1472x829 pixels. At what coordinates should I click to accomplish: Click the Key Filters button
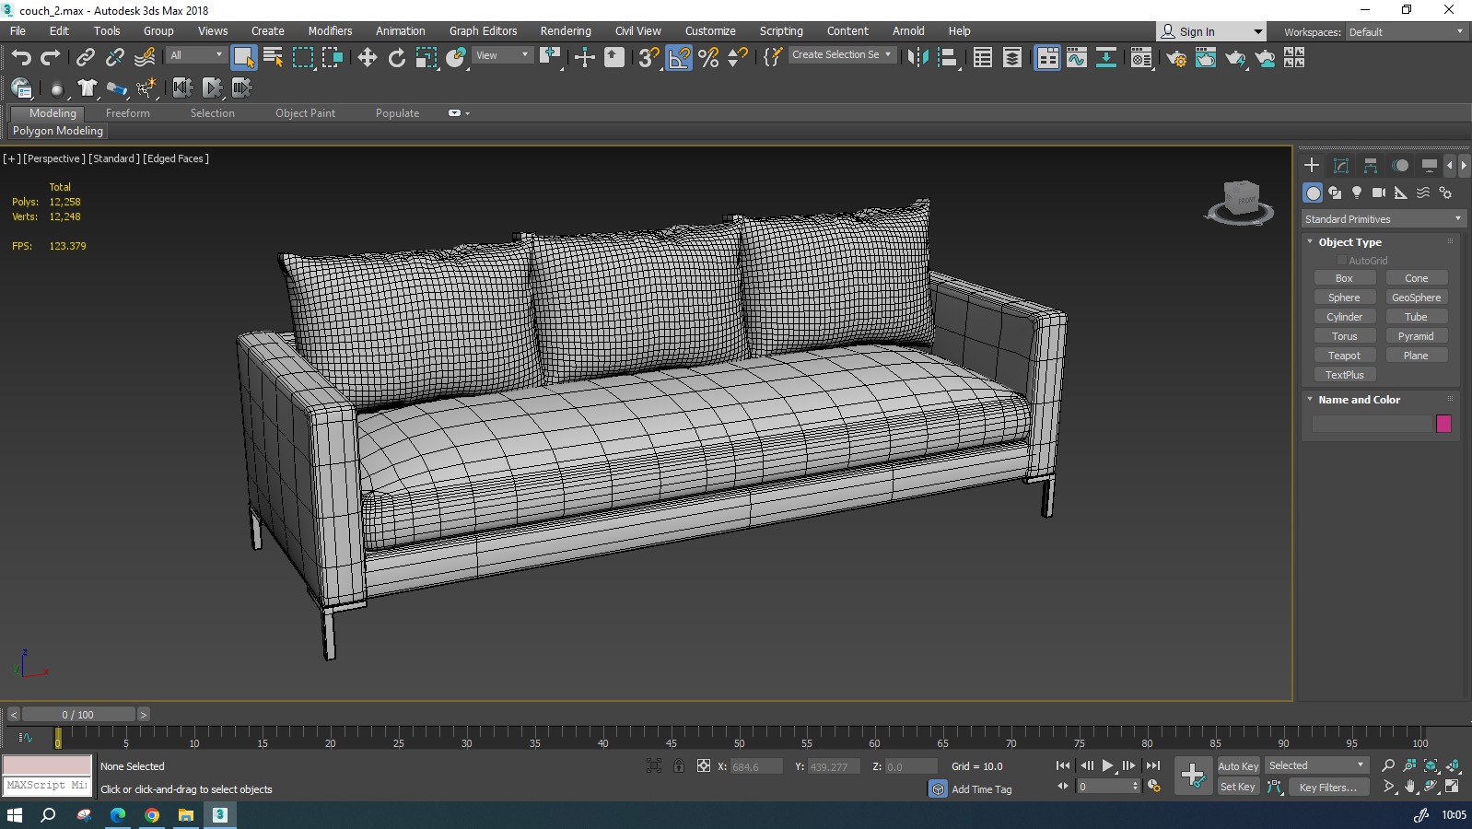[1327, 787]
